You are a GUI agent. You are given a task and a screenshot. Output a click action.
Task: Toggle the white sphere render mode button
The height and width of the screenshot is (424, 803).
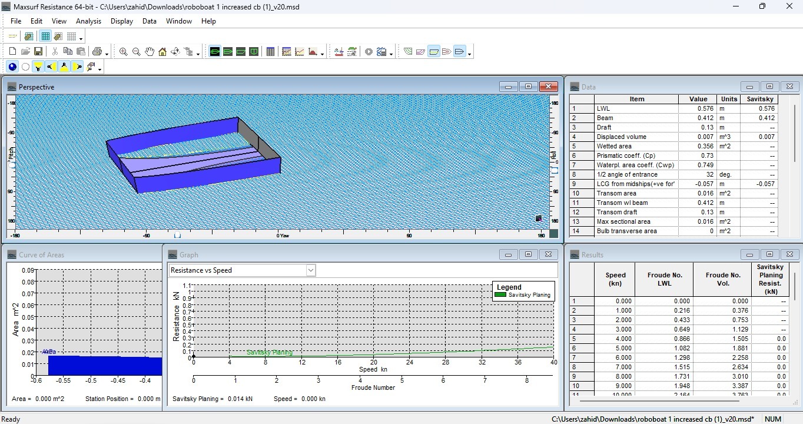25,67
